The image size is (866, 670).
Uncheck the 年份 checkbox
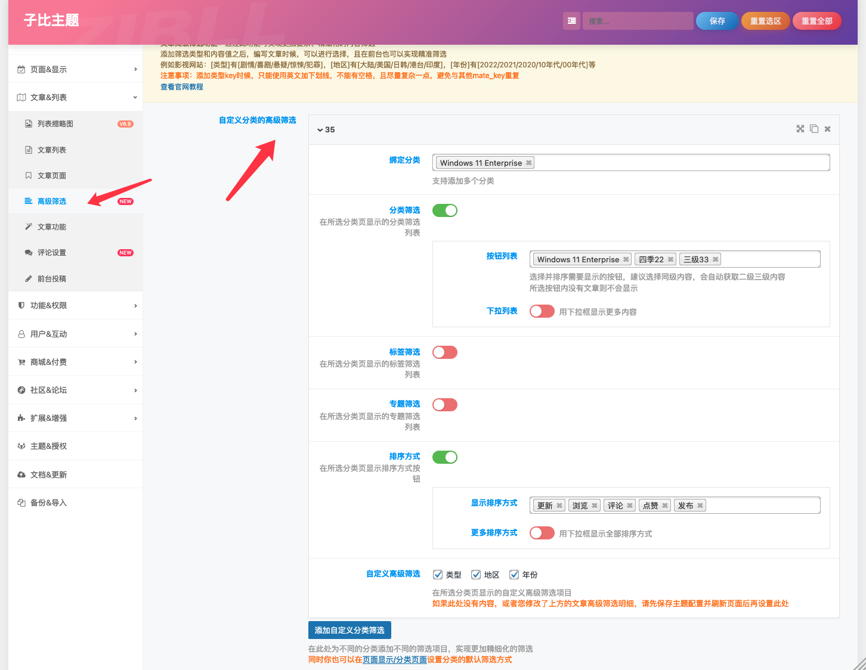pyautogui.click(x=514, y=574)
